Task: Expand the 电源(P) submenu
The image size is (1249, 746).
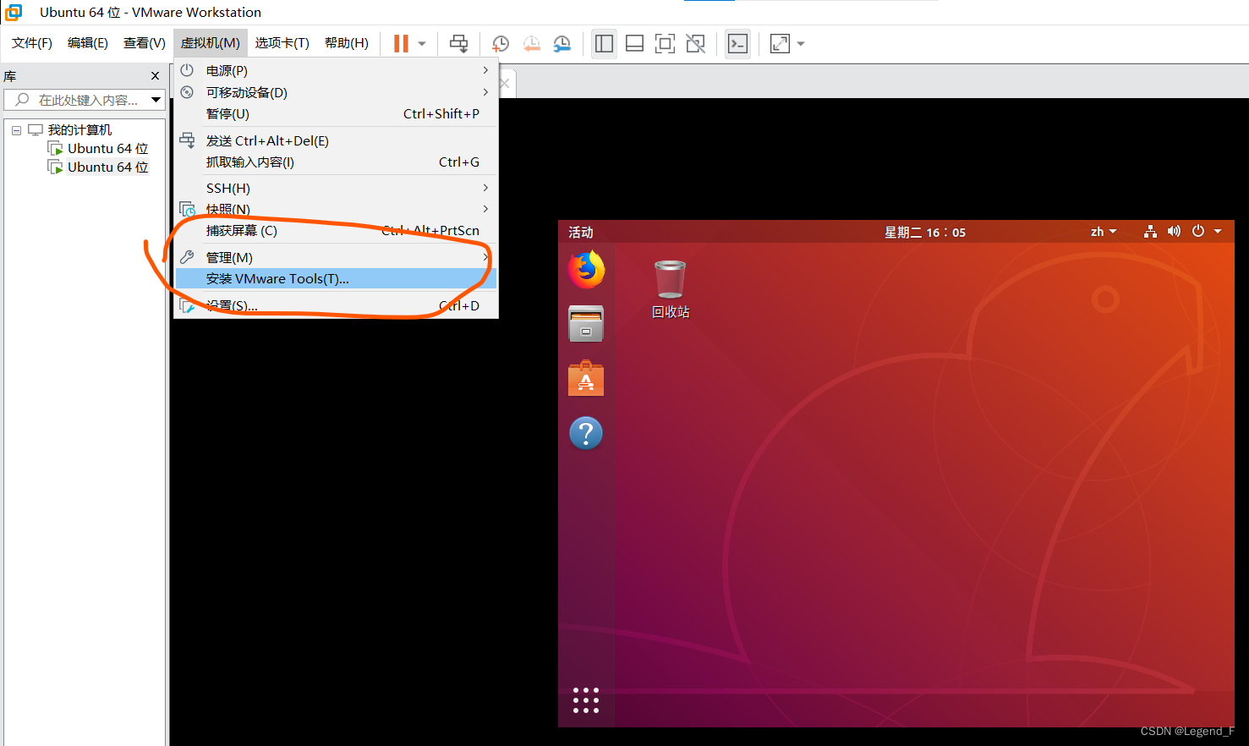Action: (x=336, y=70)
